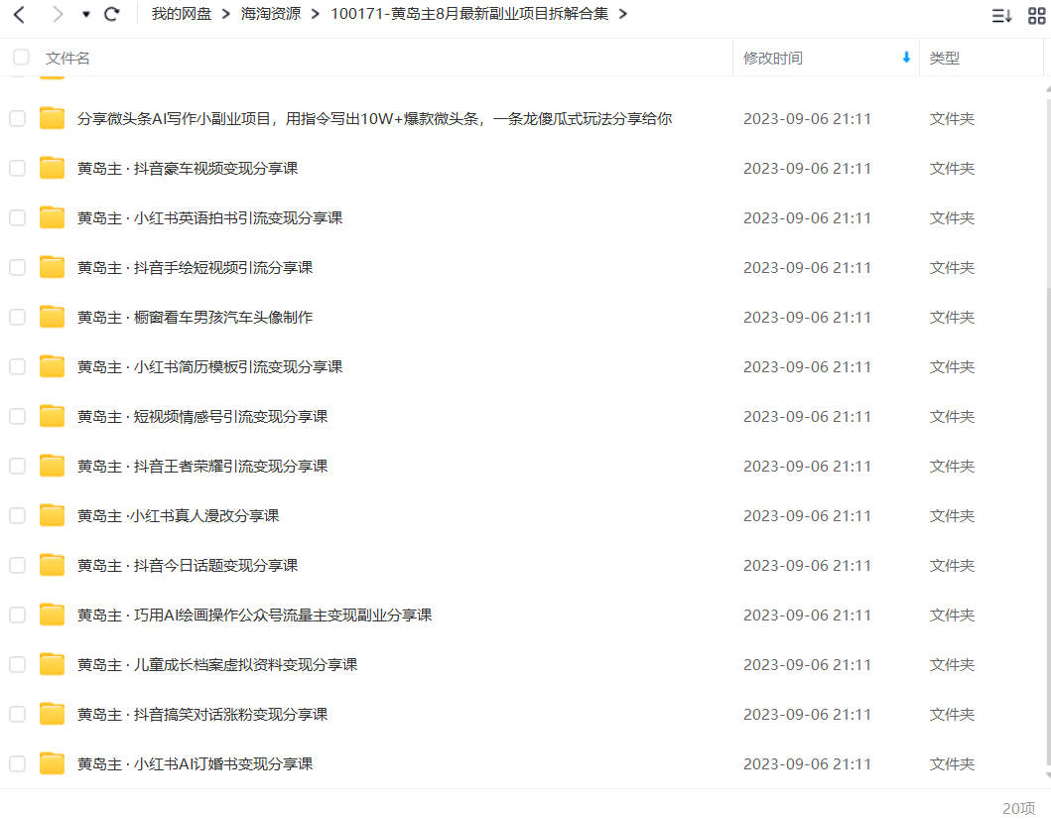Image resolution: width=1051 pixels, height=822 pixels.
Task: Click folder icon of 抖音今日话题变现分享课
Action: point(52,565)
